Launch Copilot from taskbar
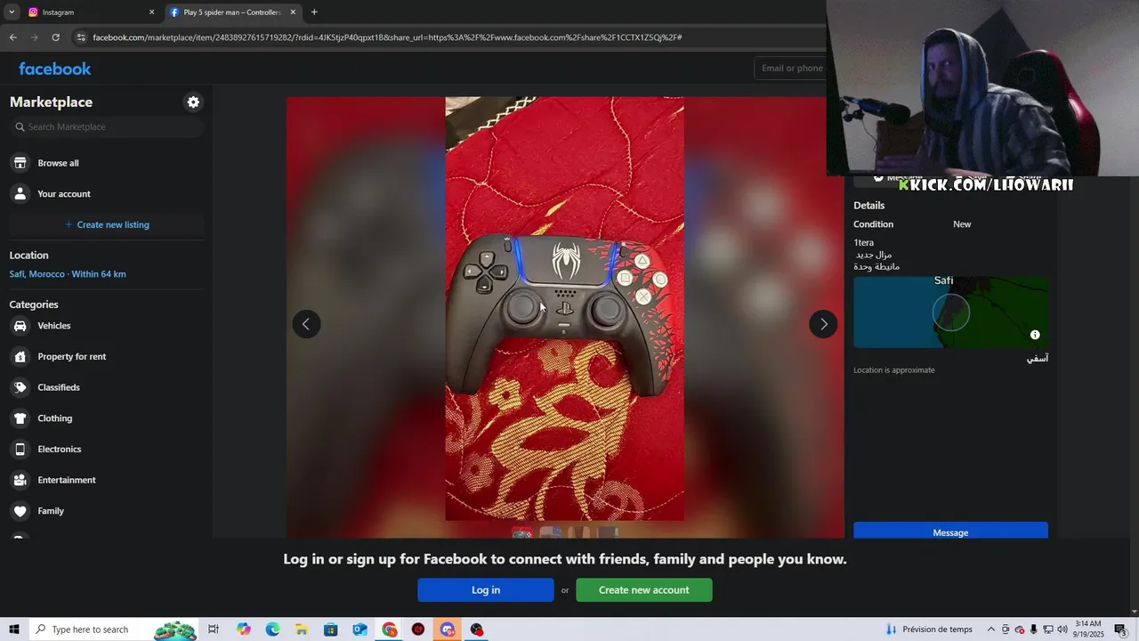Image resolution: width=1139 pixels, height=641 pixels. [x=244, y=629]
